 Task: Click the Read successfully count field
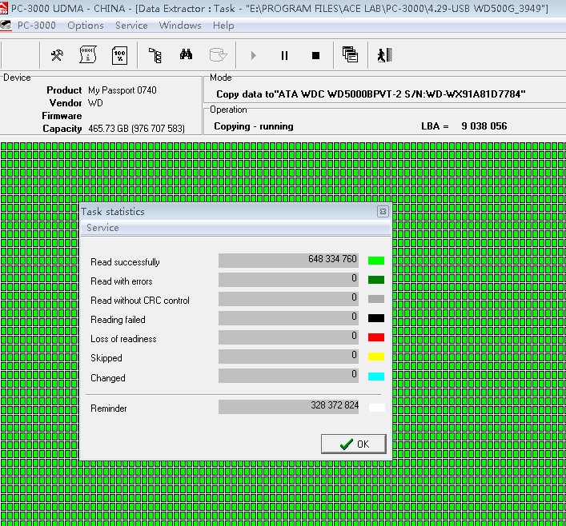coord(289,260)
